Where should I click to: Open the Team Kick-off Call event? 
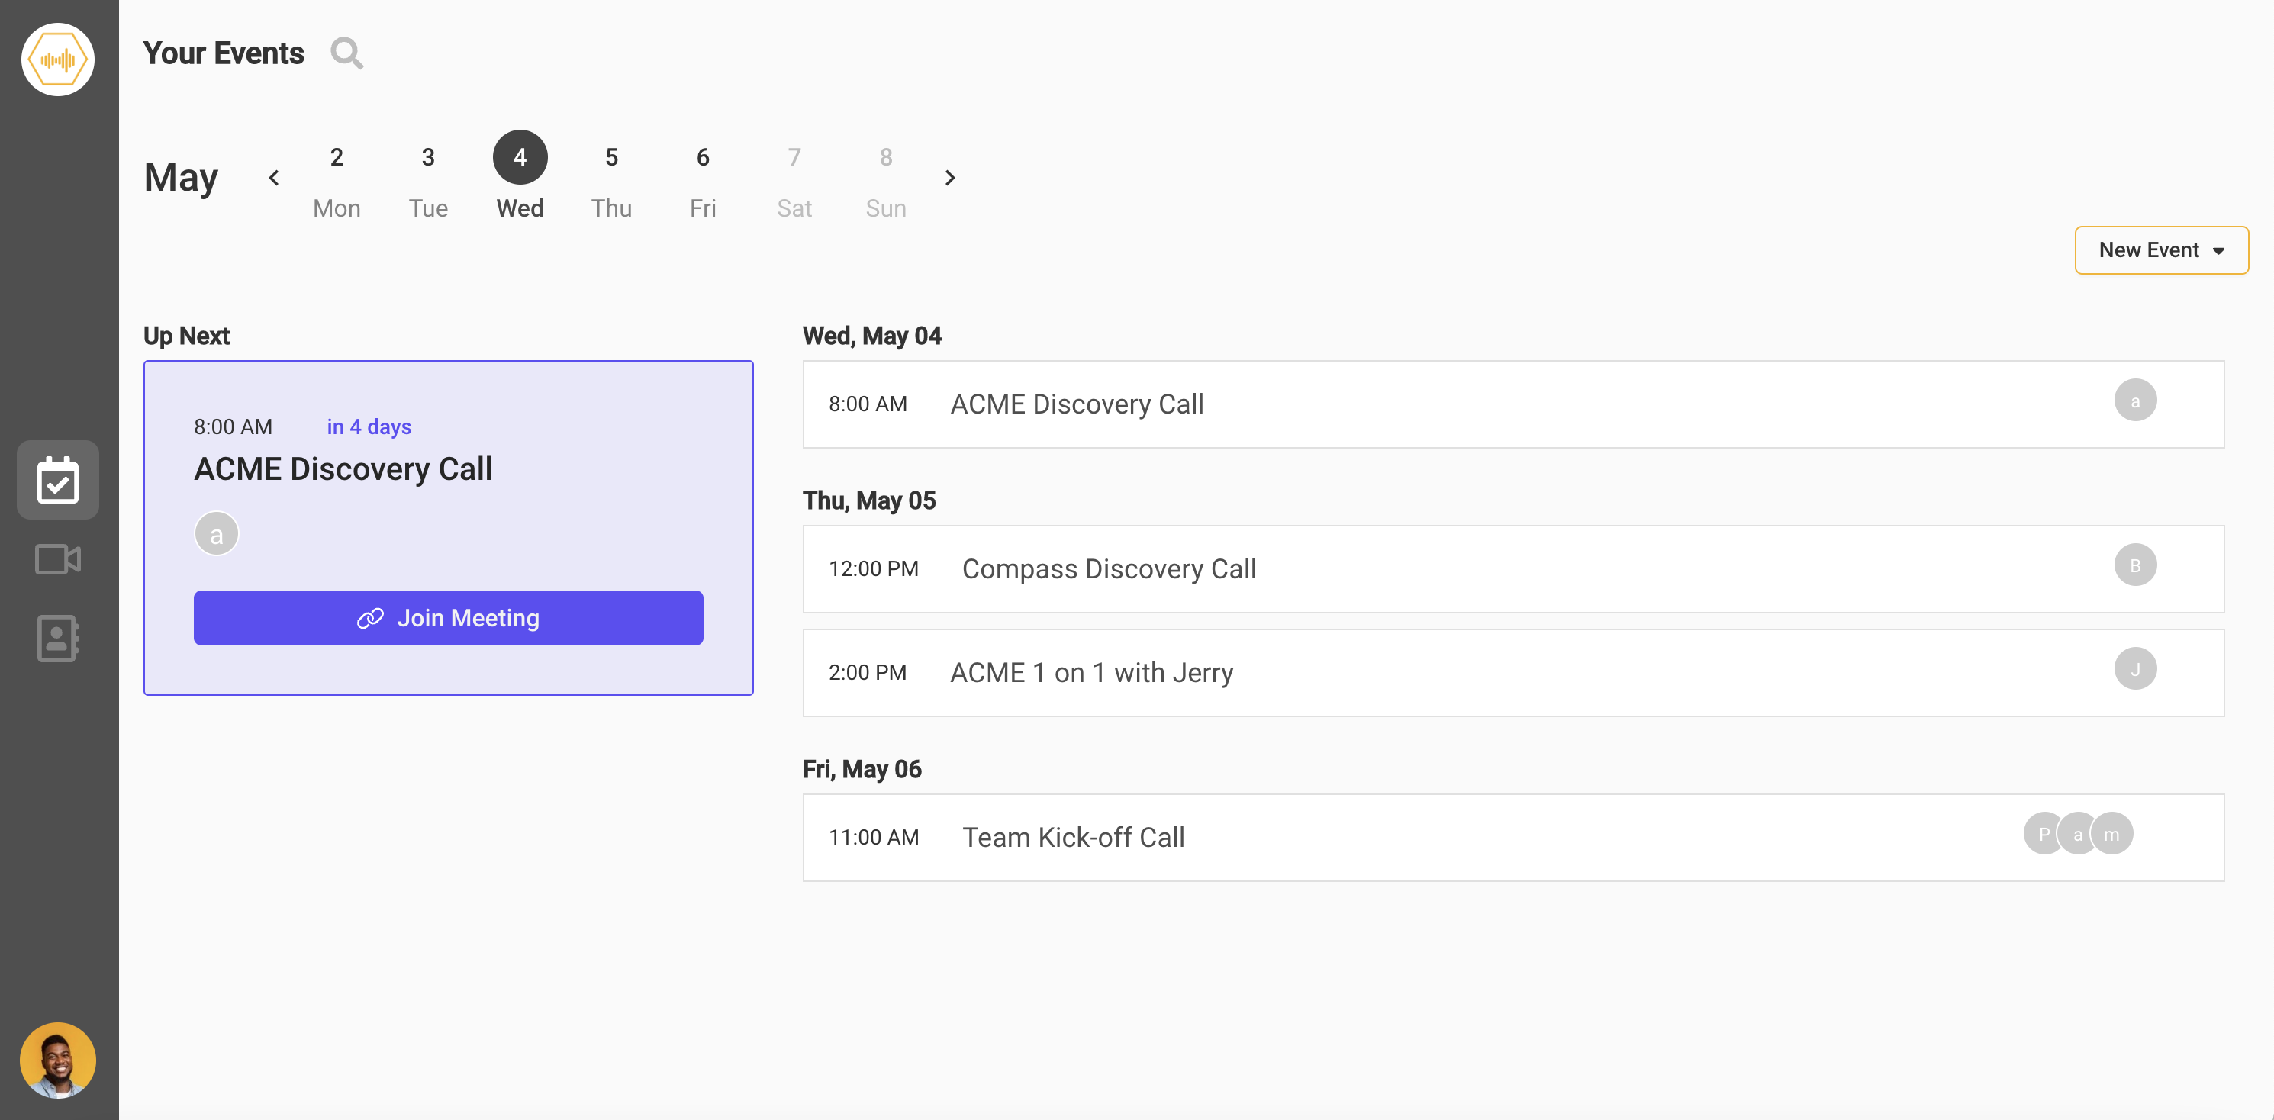pos(1073,838)
